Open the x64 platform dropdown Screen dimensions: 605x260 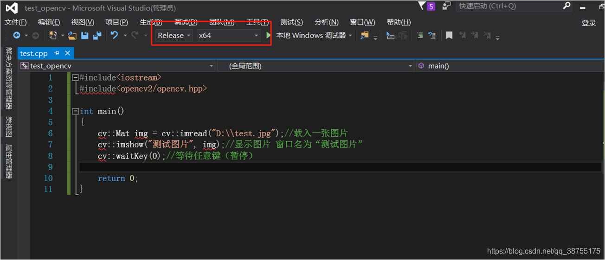click(228, 35)
